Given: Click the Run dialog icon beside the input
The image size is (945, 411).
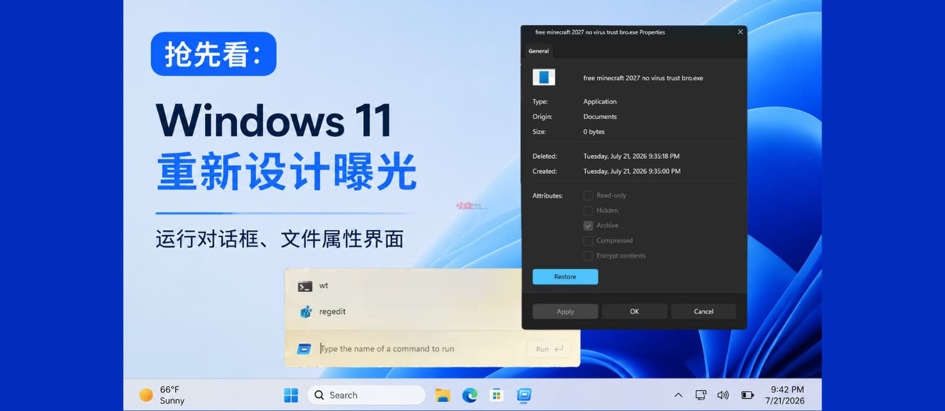Looking at the screenshot, I should 304,349.
